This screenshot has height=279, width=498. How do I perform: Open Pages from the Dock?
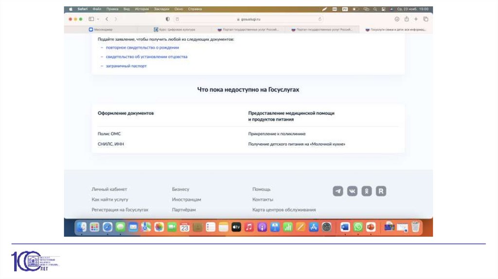pyautogui.click(x=301, y=227)
